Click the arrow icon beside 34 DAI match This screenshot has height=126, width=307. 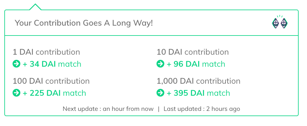click(16, 64)
